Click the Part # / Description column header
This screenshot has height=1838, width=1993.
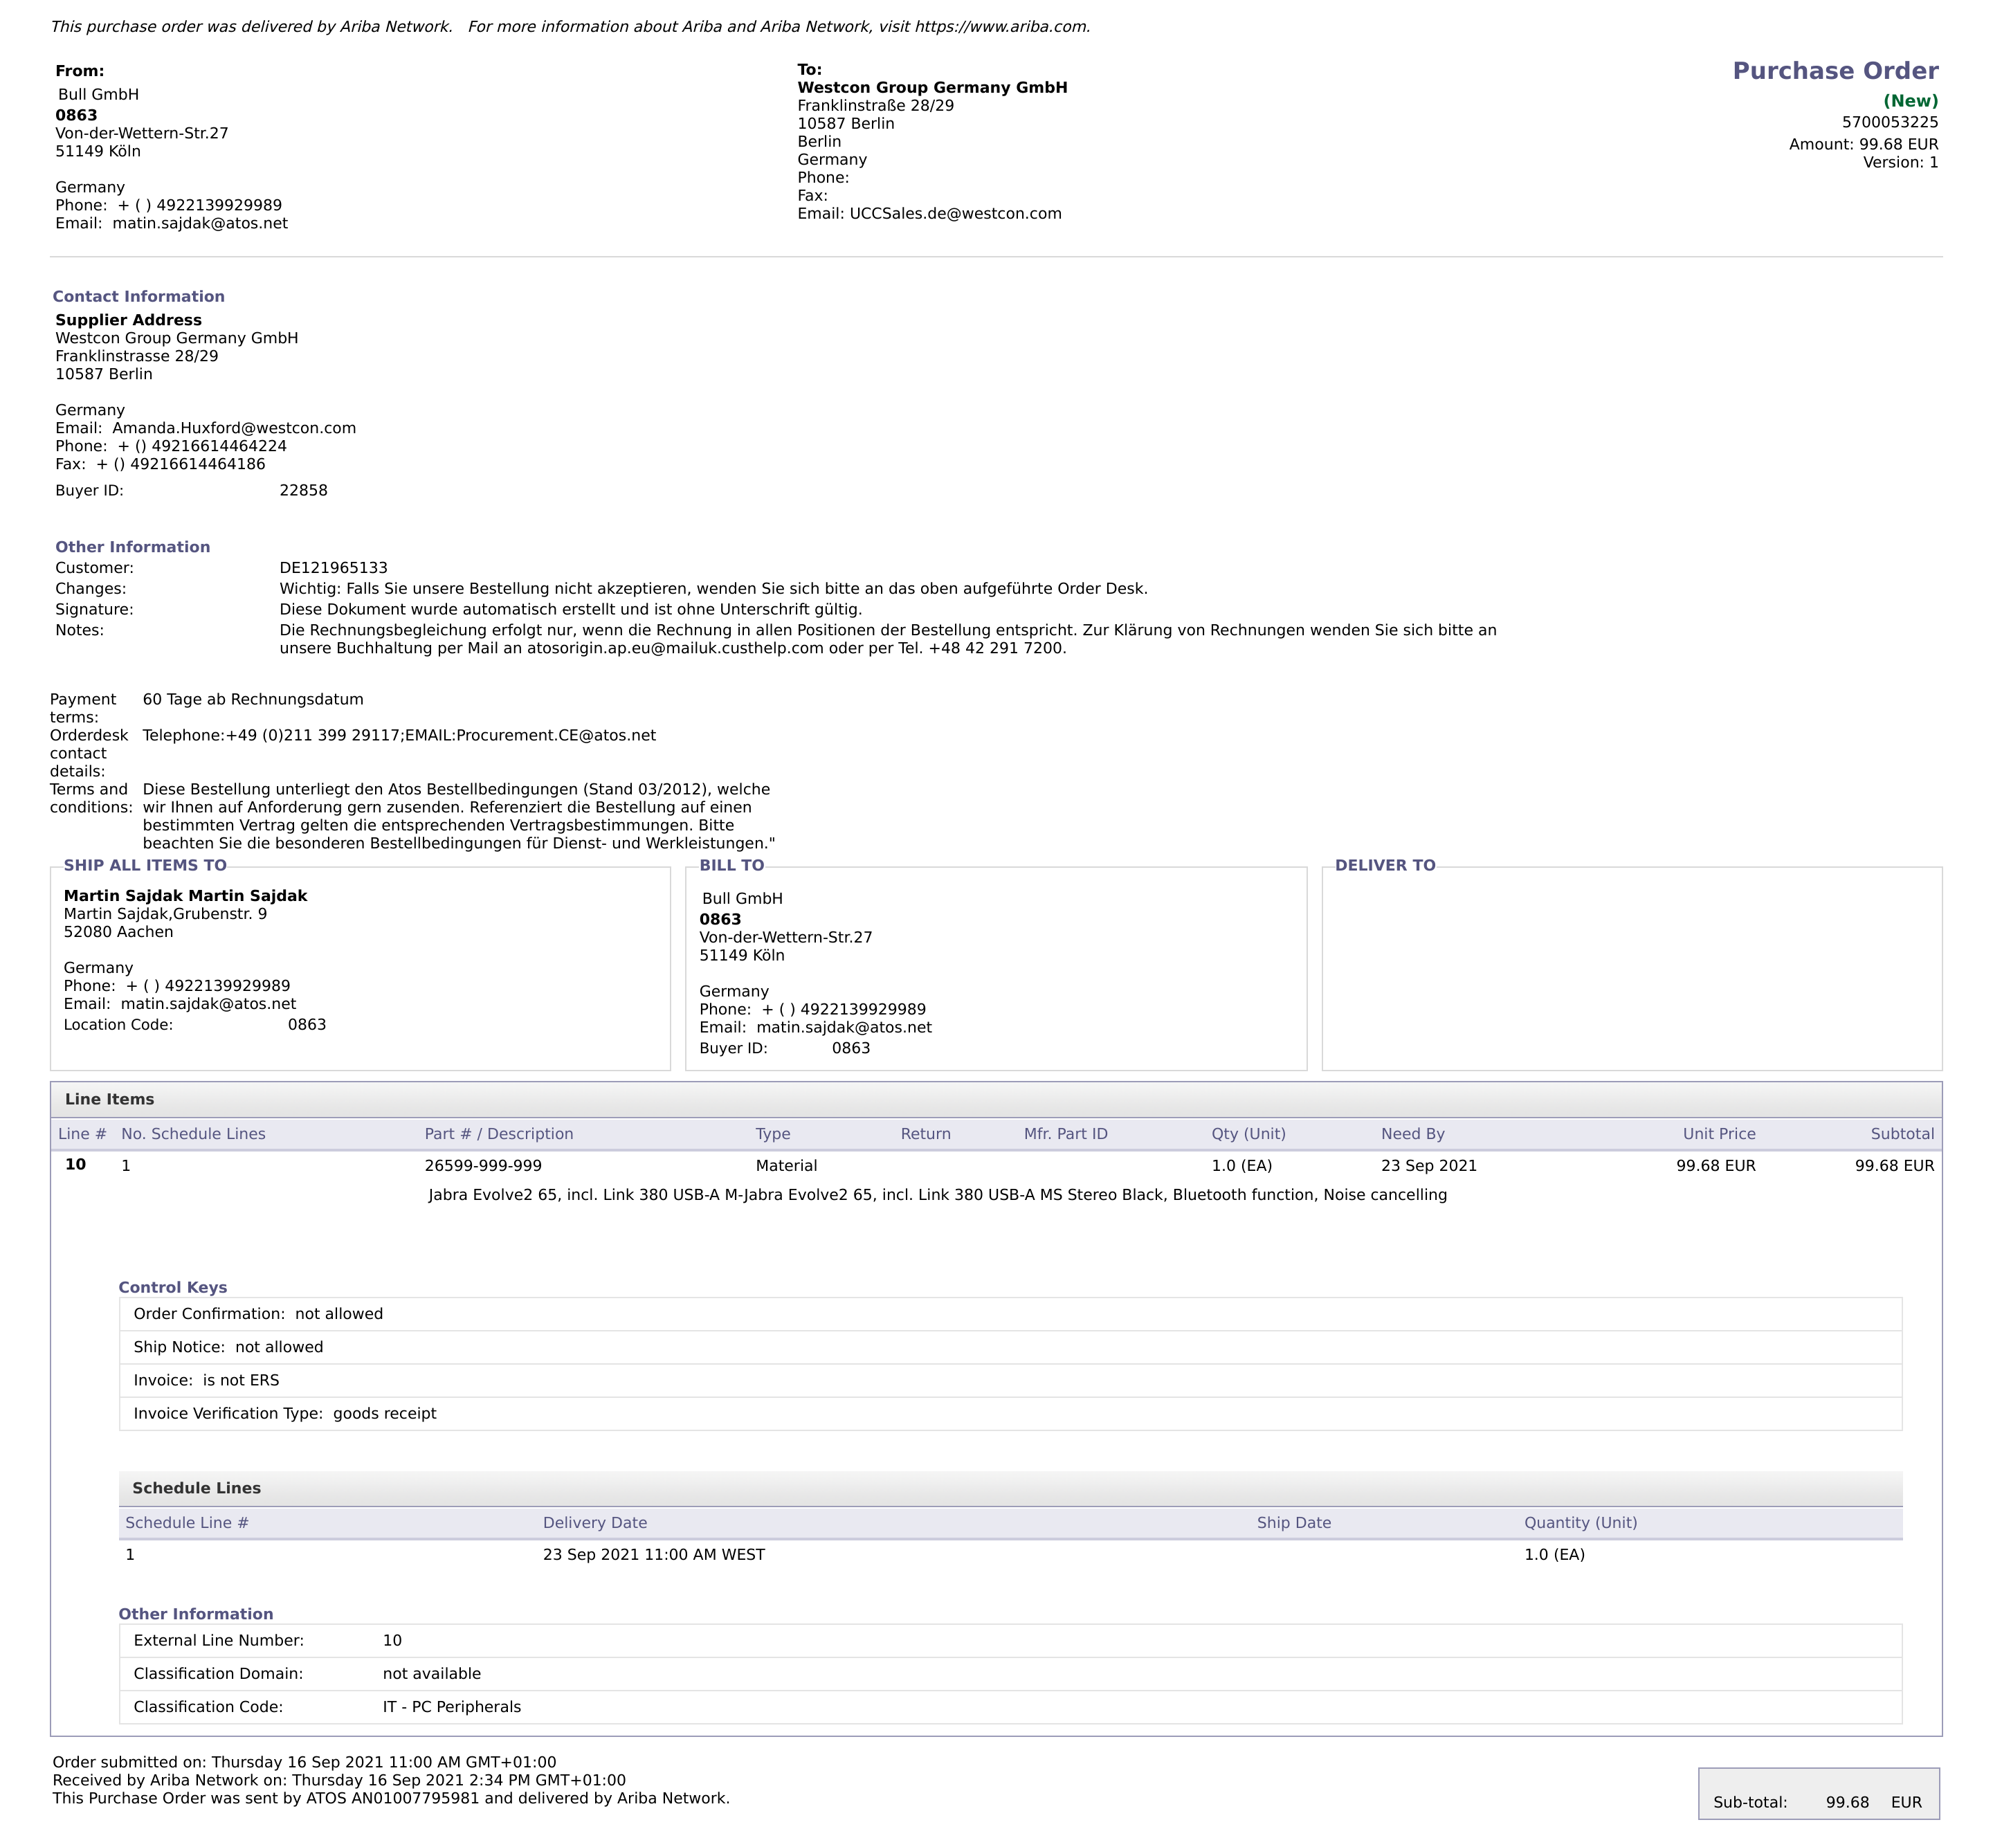coord(498,1135)
